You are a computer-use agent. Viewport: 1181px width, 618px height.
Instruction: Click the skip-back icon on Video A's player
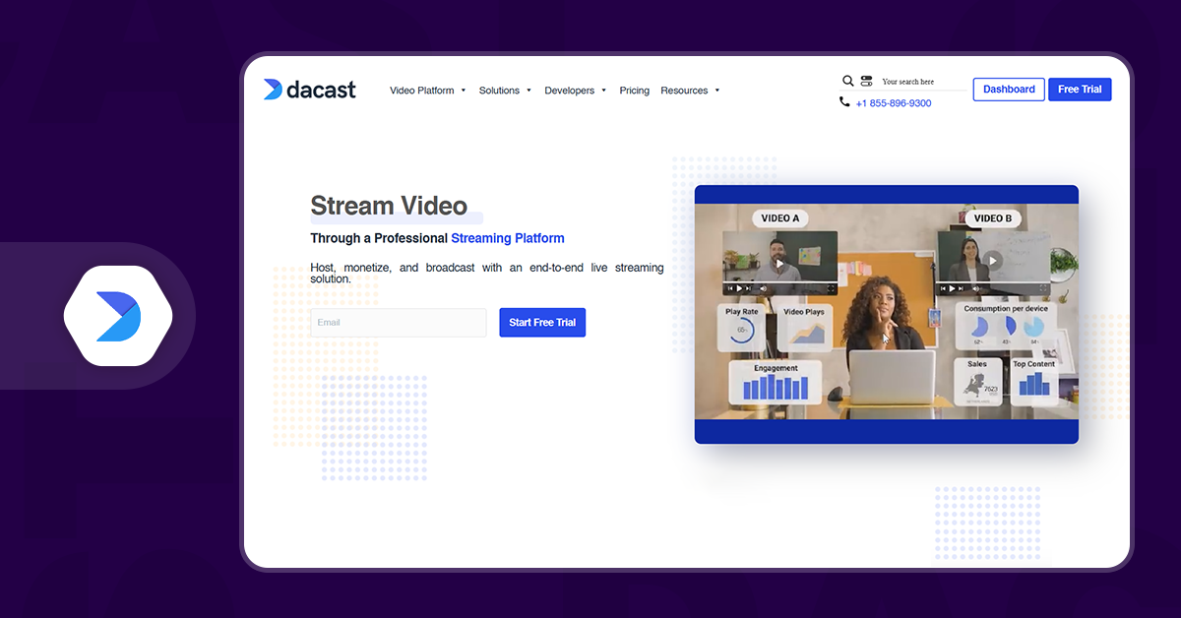729,287
